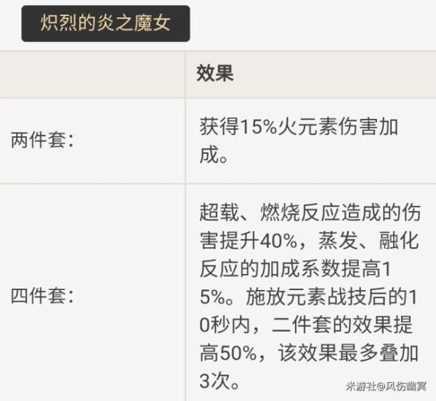Screen dimensions: 436x401
Task: Select the 四件套 row label
Action: click(44, 296)
